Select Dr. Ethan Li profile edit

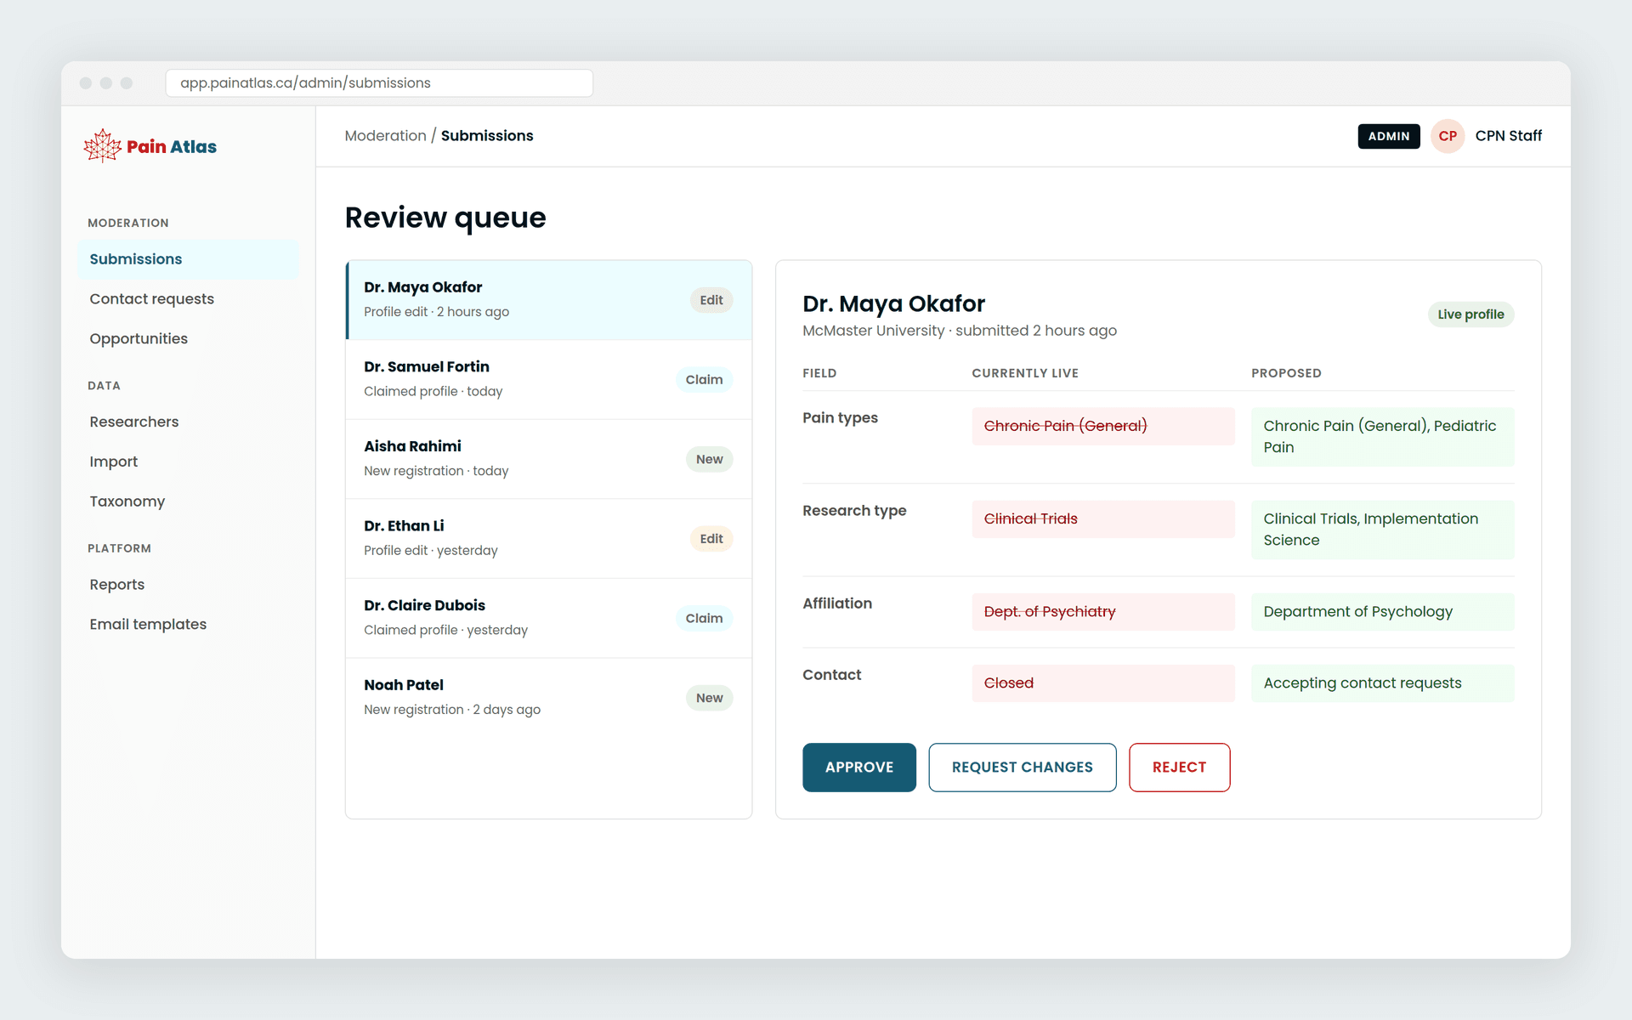[549, 538]
